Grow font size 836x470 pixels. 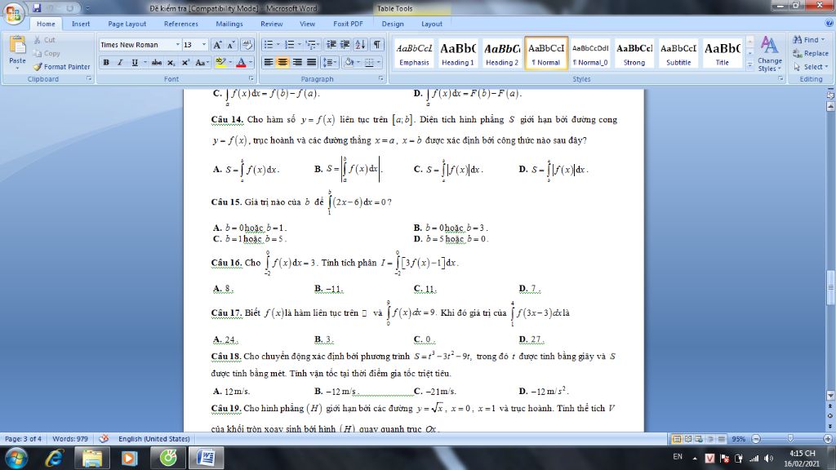point(217,45)
